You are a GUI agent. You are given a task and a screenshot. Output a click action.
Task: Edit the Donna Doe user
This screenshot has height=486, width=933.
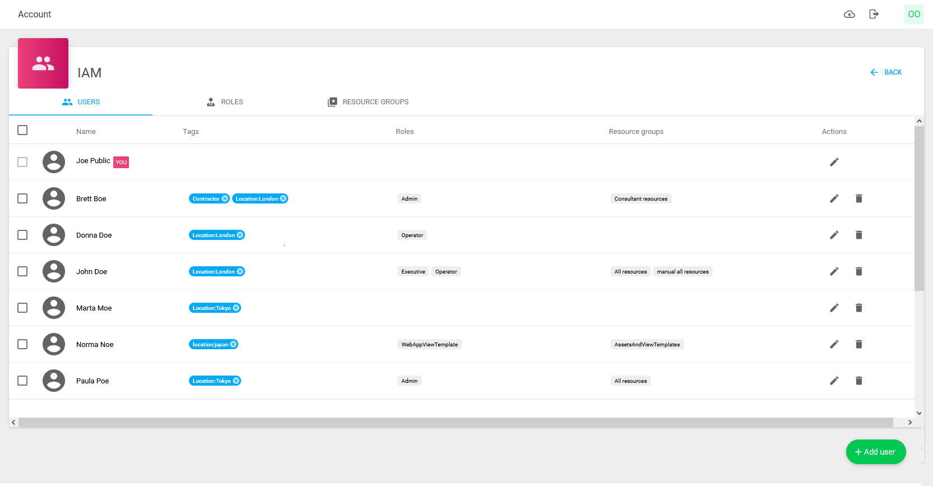click(834, 235)
